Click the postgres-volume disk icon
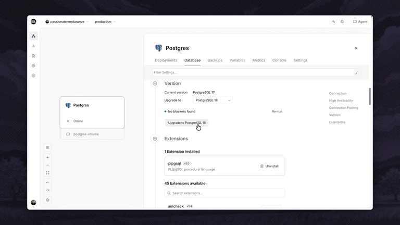This screenshot has width=400, height=225. pos(68,134)
